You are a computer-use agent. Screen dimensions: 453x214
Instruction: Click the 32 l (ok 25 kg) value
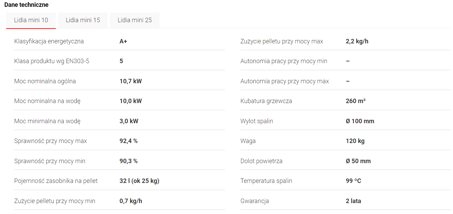pyautogui.click(x=139, y=181)
